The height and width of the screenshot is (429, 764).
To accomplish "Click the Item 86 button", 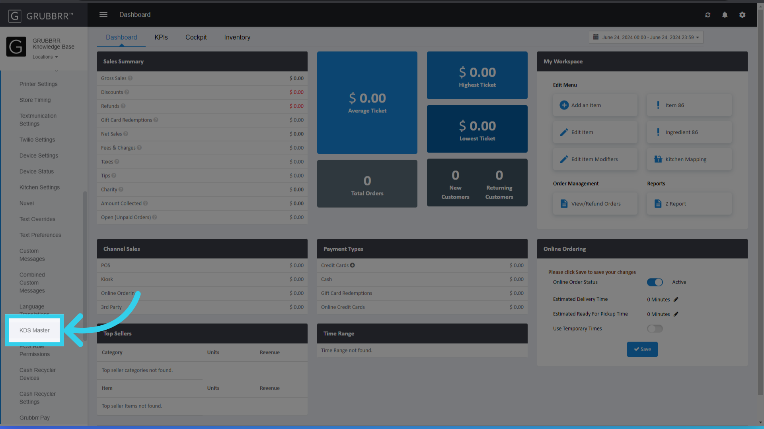I will (x=689, y=105).
